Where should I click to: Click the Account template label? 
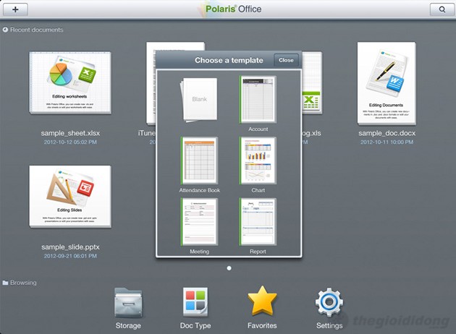(x=258, y=129)
